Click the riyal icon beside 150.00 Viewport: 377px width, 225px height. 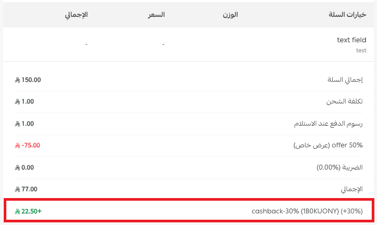(x=17, y=80)
